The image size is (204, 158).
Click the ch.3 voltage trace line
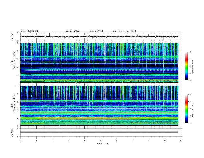(x=99, y=132)
